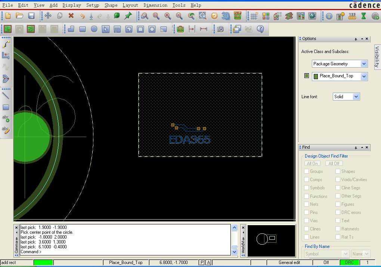Select the Add Circle shape tool
Image resolution: width=381 pixels, height=267 pixels.
[94, 29]
